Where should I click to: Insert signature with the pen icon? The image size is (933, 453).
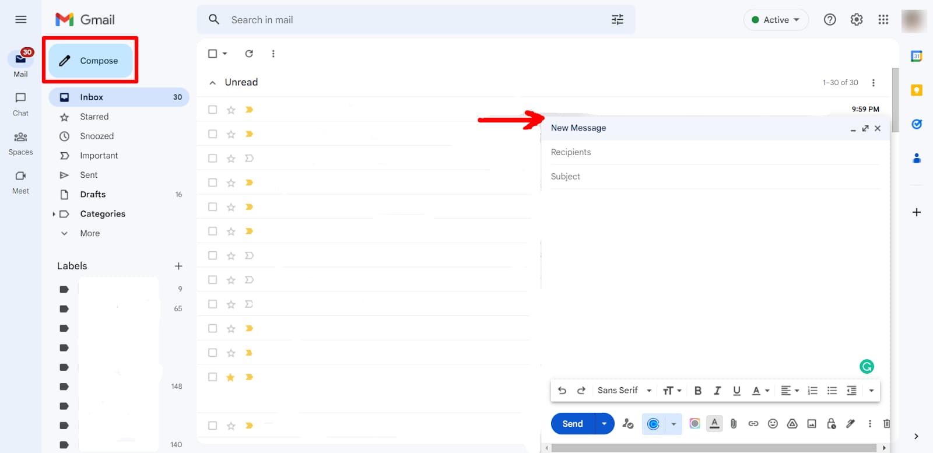click(851, 424)
